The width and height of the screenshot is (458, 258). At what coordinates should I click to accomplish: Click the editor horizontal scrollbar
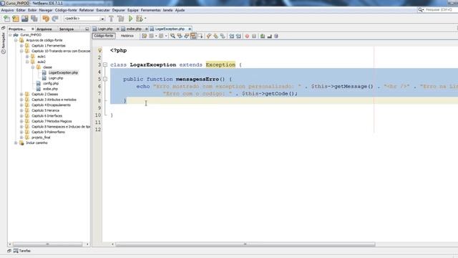tap(245, 244)
